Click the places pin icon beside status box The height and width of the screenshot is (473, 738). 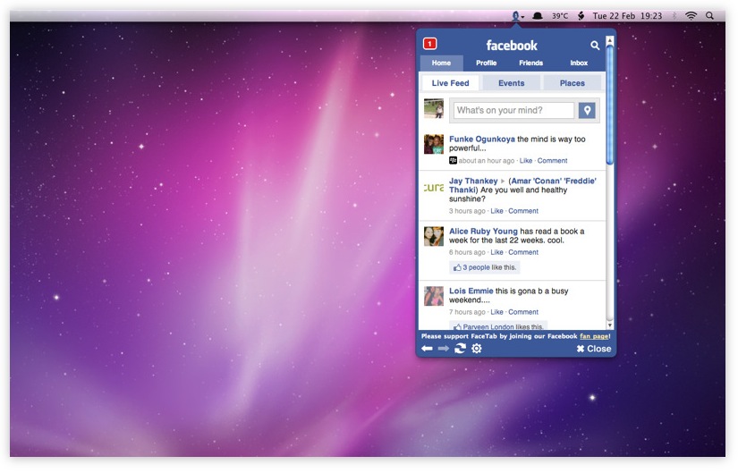point(587,111)
